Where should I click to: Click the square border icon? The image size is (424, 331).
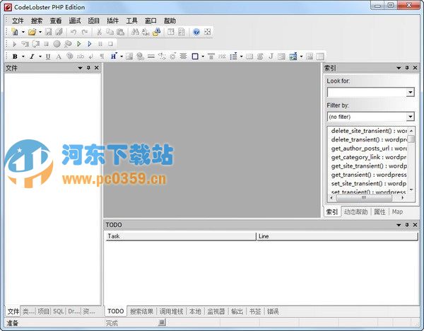pos(195,57)
